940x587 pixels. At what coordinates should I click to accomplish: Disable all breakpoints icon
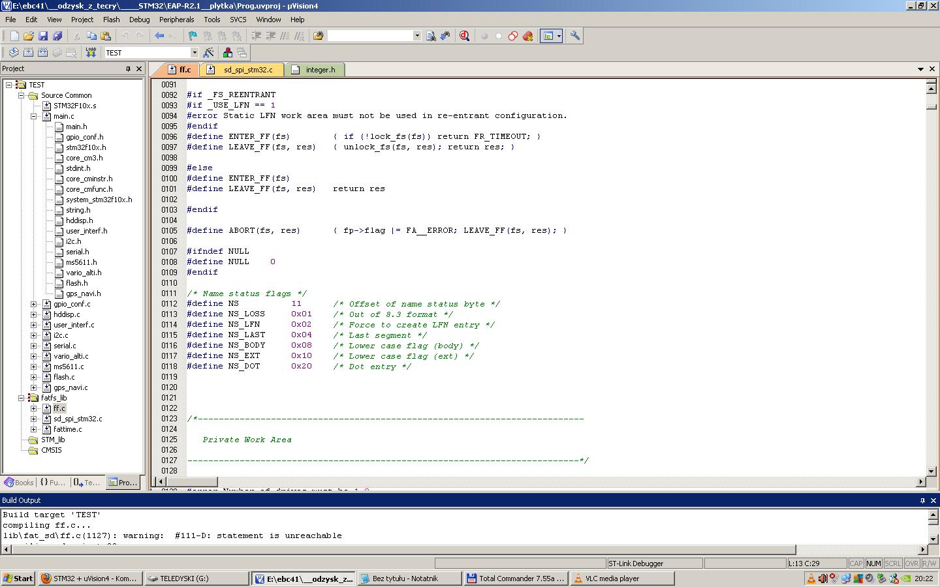513,36
